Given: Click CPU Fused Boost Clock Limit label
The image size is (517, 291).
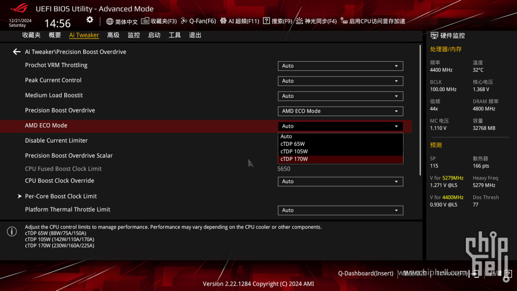Looking at the screenshot, I should pos(63,168).
